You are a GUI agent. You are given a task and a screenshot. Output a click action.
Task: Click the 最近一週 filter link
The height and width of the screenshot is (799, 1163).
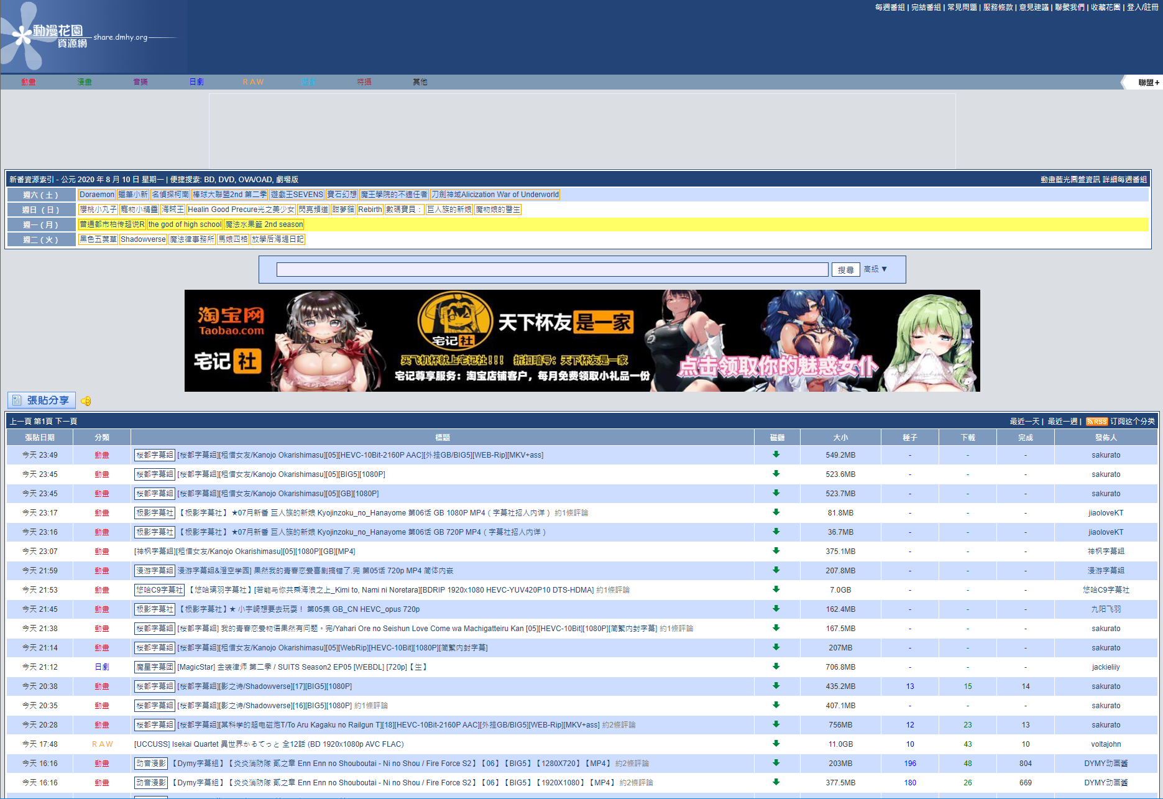pos(1062,422)
